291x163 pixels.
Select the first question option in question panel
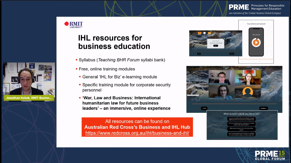pyautogui.click(x=242, y=119)
